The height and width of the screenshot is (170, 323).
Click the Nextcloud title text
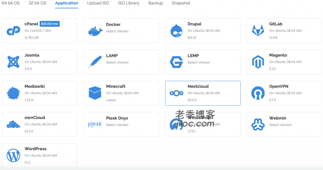pos(198,87)
